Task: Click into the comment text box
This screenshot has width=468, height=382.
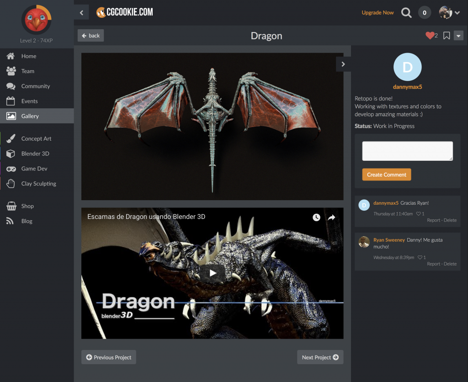Action: (407, 151)
